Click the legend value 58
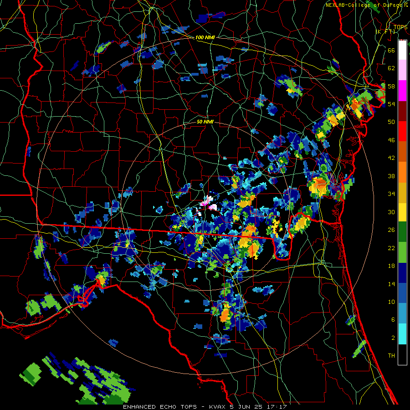The height and width of the screenshot is (410, 410). [391, 86]
